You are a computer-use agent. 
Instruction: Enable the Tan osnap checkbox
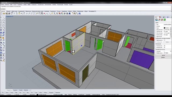[x=30, y=93]
